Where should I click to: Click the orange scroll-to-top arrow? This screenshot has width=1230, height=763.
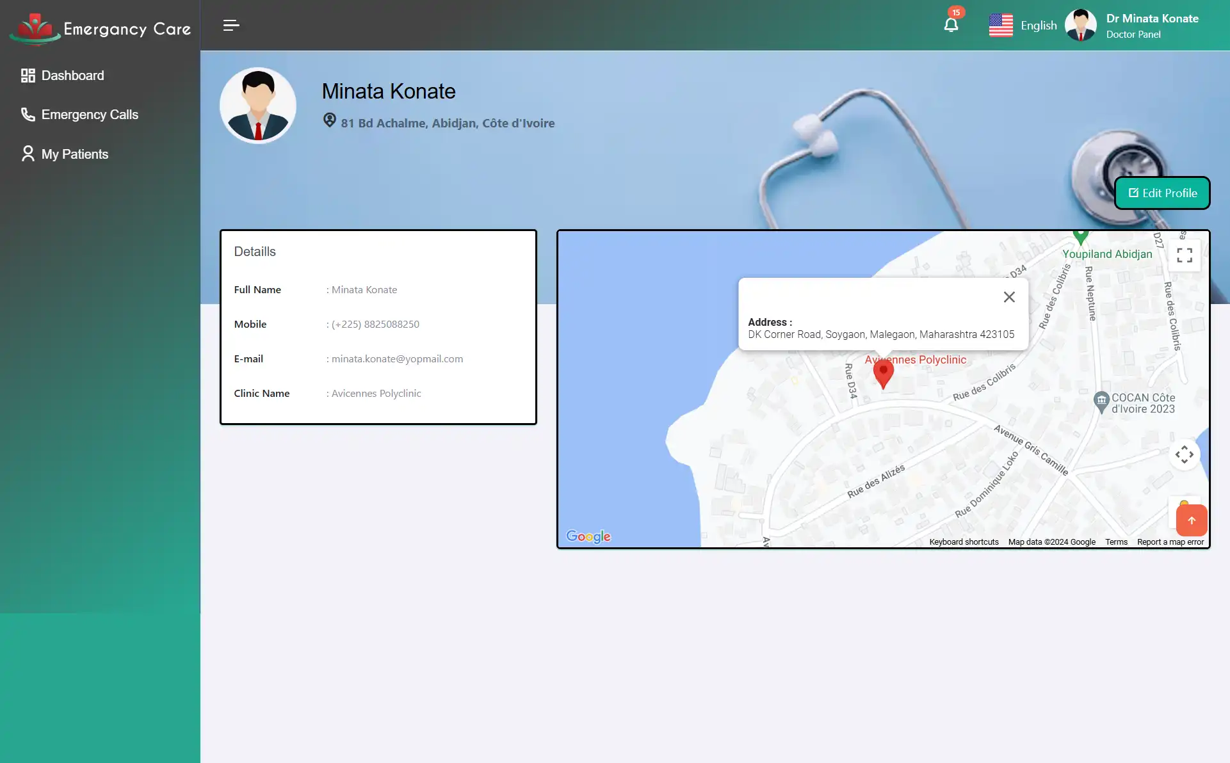[1190, 520]
